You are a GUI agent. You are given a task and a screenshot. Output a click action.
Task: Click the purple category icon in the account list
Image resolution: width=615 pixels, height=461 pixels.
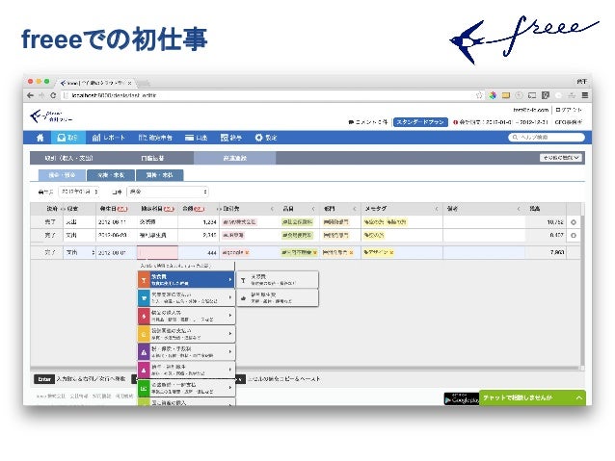click(144, 352)
